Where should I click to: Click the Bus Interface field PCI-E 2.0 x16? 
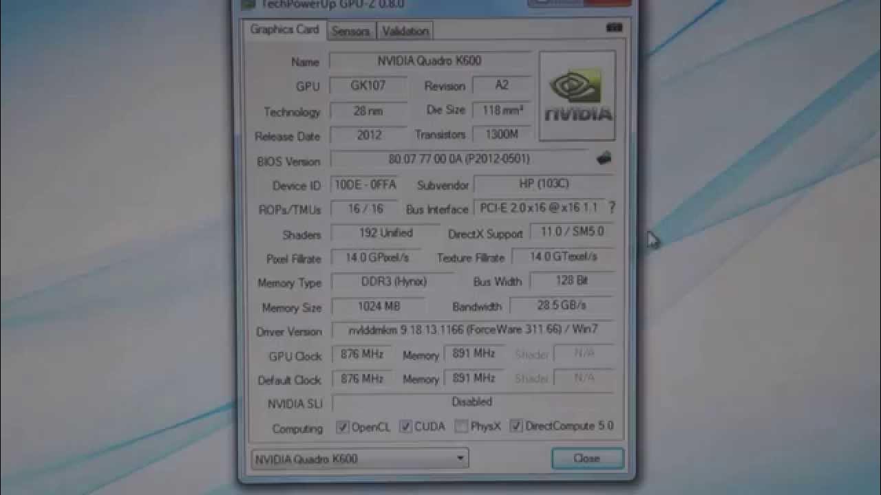click(x=540, y=207)
